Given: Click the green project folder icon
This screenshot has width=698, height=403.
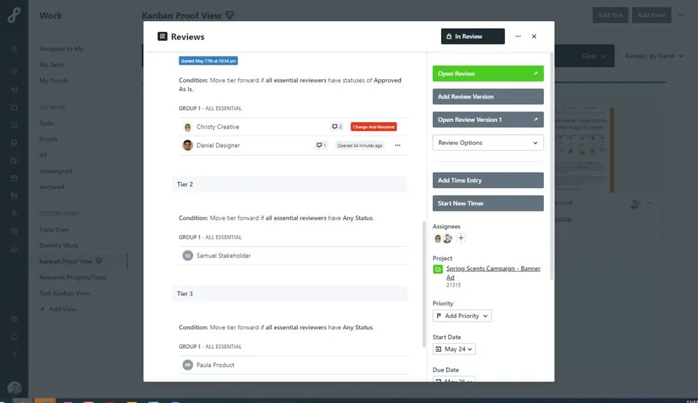Looking at the screenshot, I should click(x=438, y=269).
